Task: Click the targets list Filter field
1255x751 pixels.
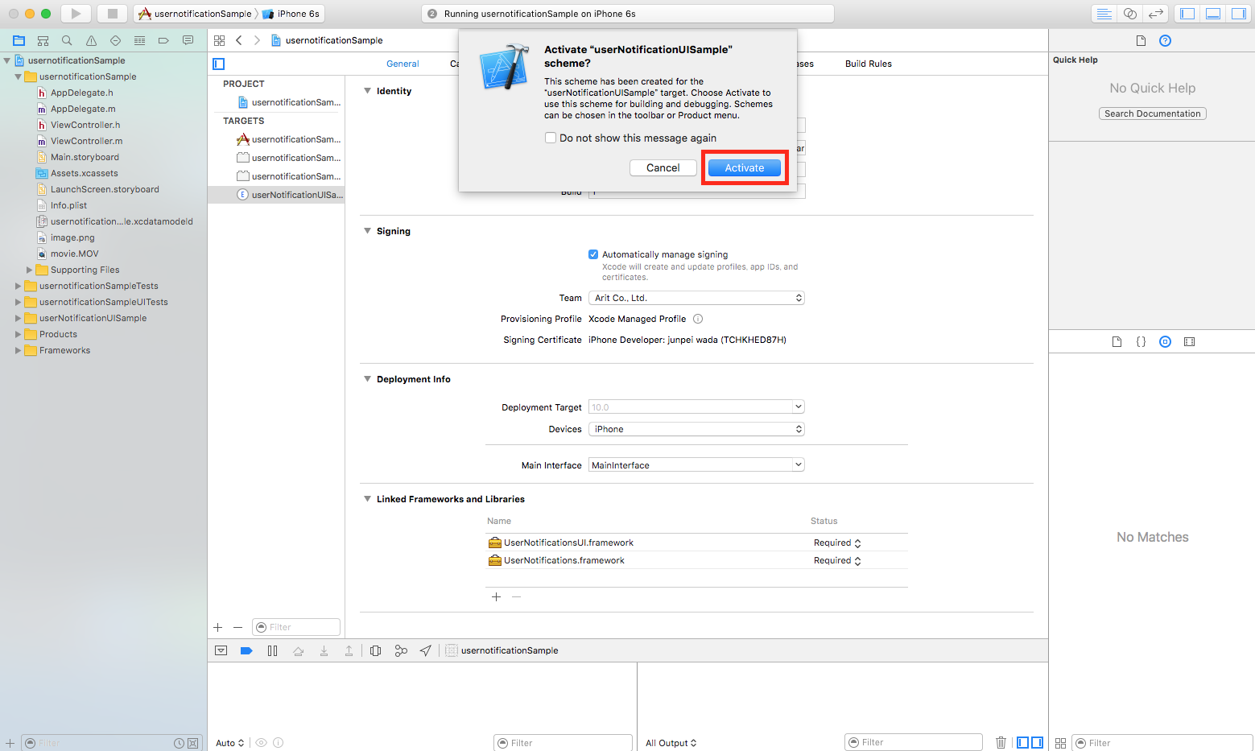Action: [296, 627]
